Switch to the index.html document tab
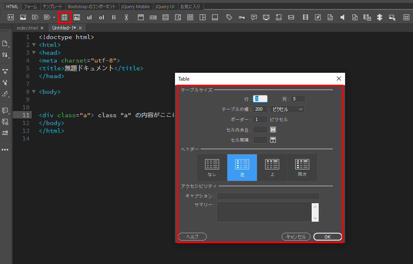 27,28
